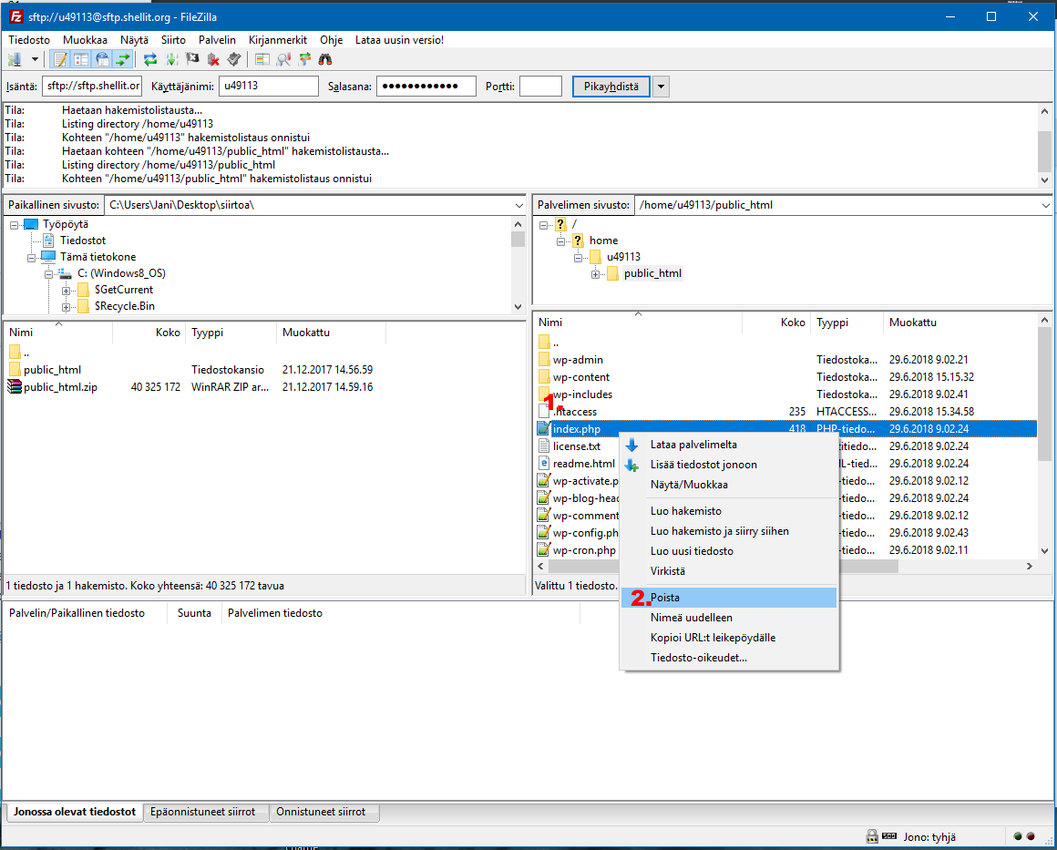Toggle directory comparison magnifier icon
This screenshot has height=850, width=1057.
coord(283,59)
